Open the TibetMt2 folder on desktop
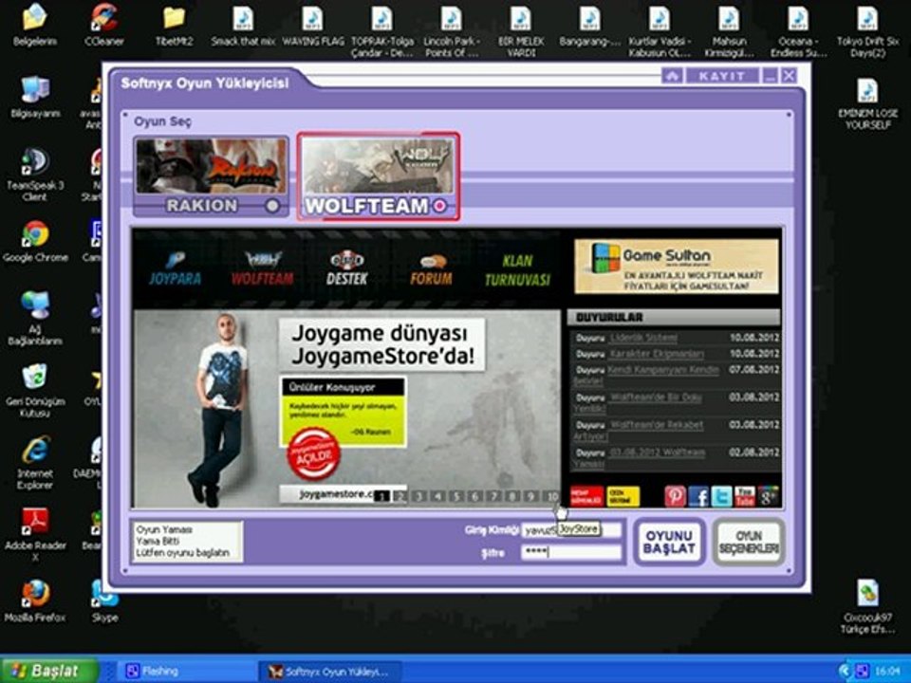 click(x=174, y=26)
